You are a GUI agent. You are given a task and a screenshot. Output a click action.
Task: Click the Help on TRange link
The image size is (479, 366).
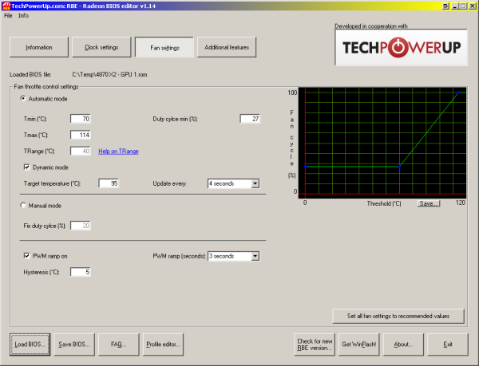[118, 152]
